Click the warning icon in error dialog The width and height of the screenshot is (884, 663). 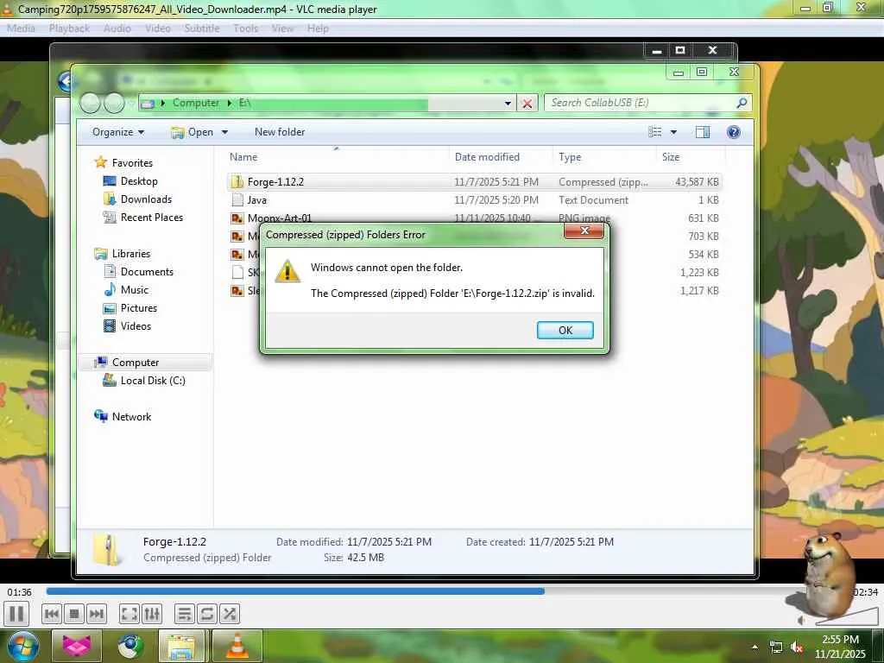[287, 270]
